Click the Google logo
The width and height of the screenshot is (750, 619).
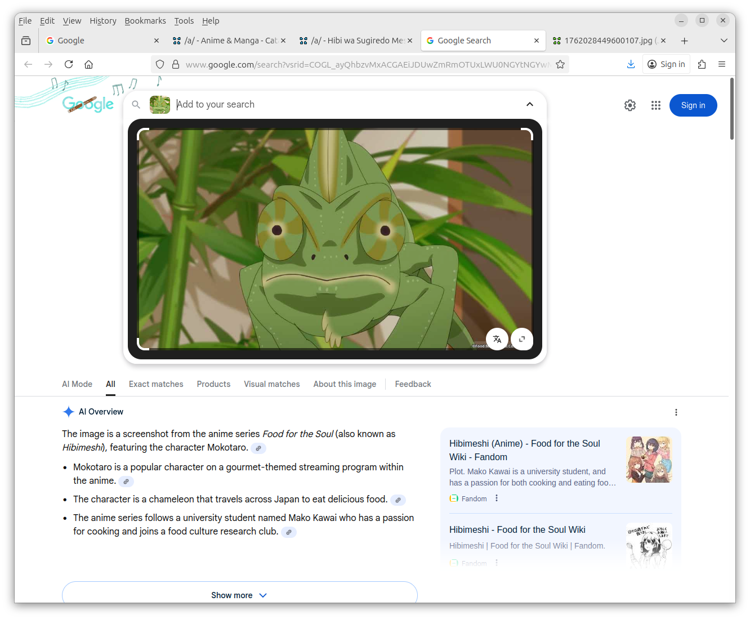[x=88, y=104]
